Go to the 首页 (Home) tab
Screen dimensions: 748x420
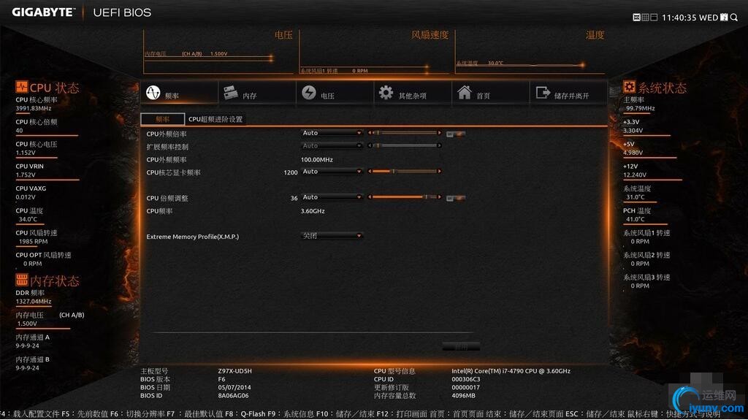coord(490,93)
